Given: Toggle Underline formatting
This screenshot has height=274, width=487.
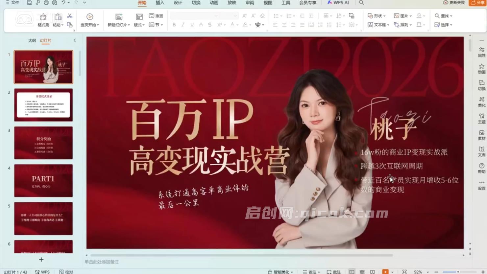Looking at the screenshot, I should pyautogui.click(x=192, y=25).
